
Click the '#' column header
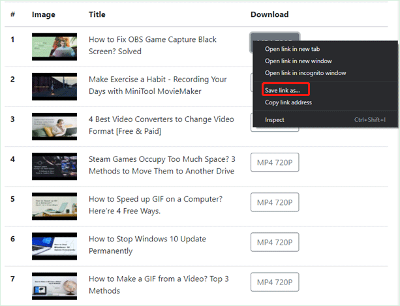(12, 14)
